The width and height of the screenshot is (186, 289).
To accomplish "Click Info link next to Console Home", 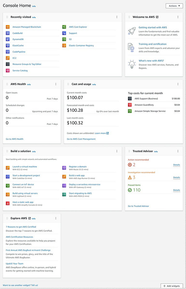I will (x=34, y=6).
